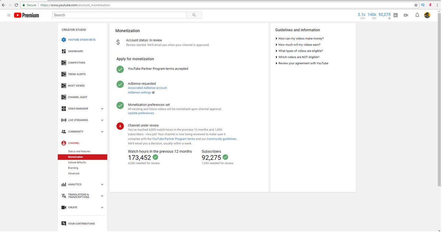
Task: Open YouTube Partner Program terms link
Action: (173, 139)
